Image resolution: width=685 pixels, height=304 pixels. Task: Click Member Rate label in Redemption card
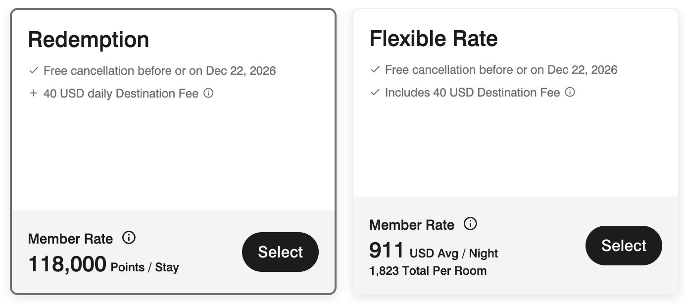coord(70,239)
